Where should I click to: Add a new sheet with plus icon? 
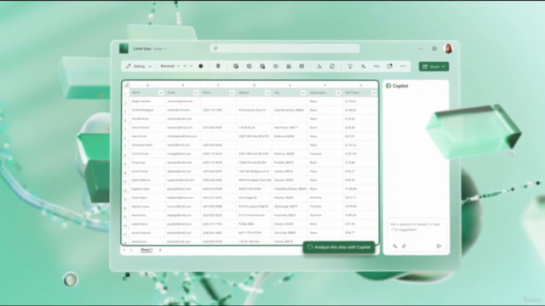click(160, 250)
